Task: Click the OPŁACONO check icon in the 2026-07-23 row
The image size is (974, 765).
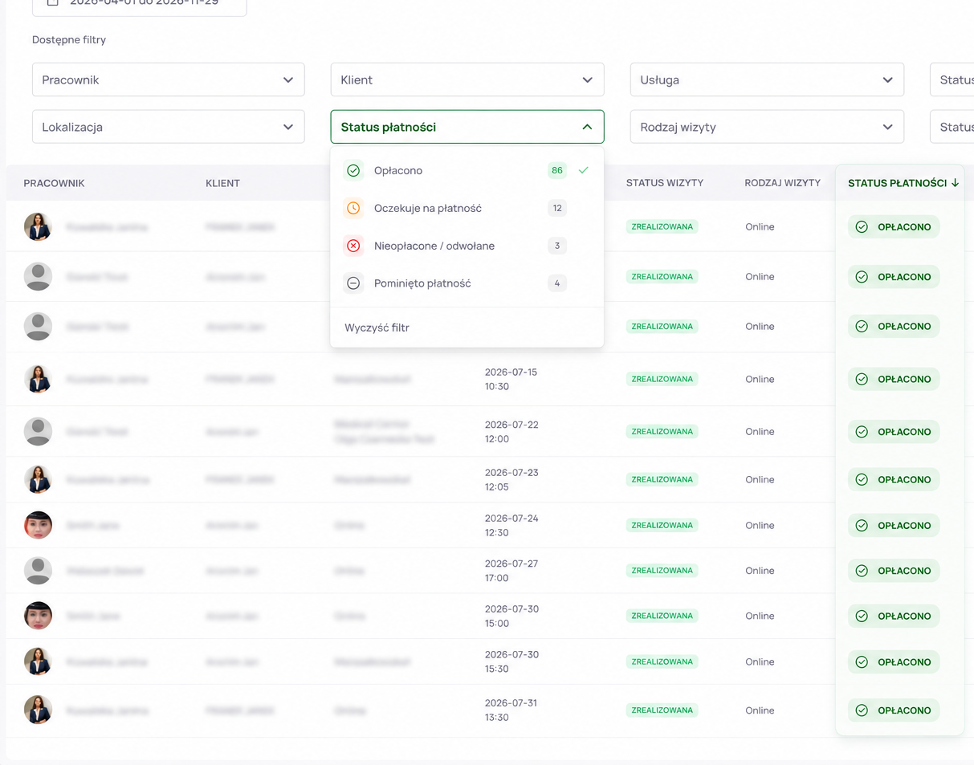Action: click(x=862, y=479)
